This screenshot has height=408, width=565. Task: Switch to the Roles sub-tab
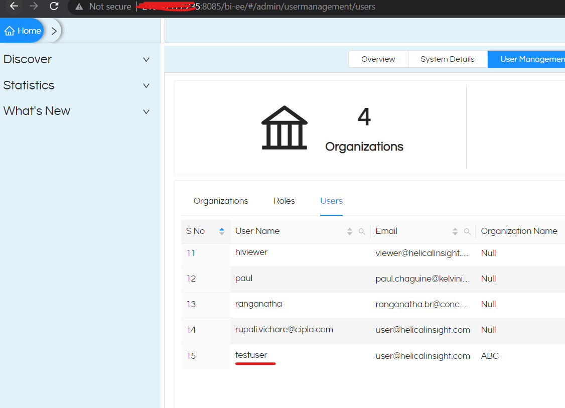coord(284,201)
